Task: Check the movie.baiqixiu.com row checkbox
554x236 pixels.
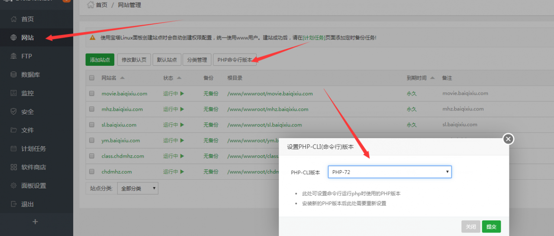Action: [x=91, y=94]
